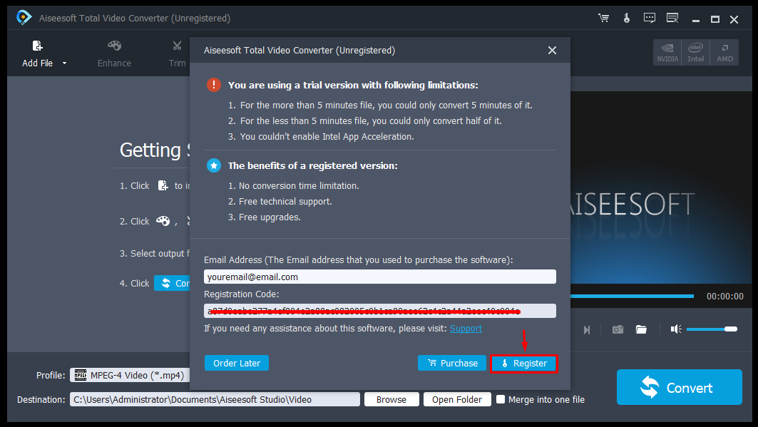Image resolution: width=758 pixels, height=427 pixels.
Task: Open the feedback speech bubble icon
Action: pos(649,19)
